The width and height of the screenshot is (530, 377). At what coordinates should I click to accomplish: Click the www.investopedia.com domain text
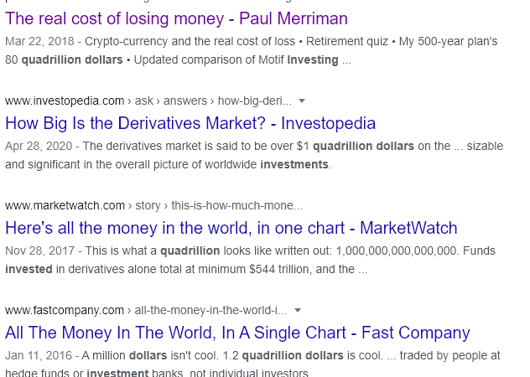(x=65, y=101)
